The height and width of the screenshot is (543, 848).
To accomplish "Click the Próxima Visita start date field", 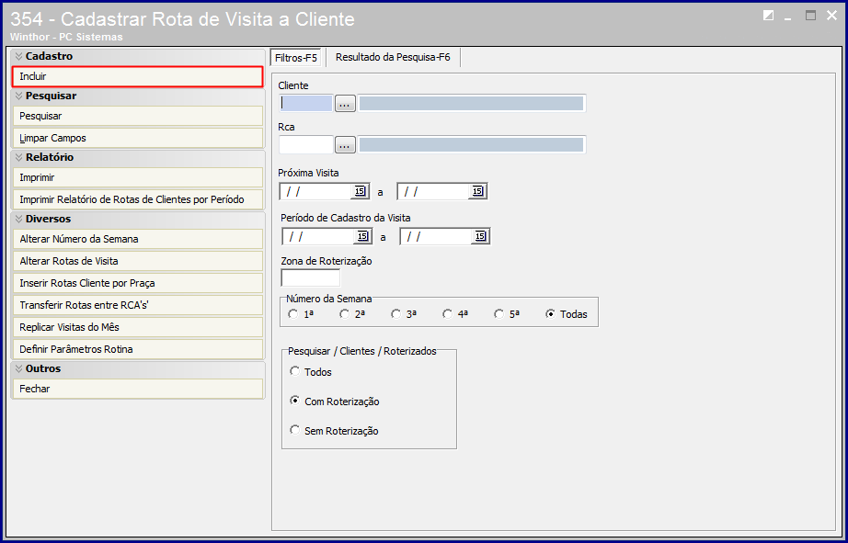I will coord(316,191).
